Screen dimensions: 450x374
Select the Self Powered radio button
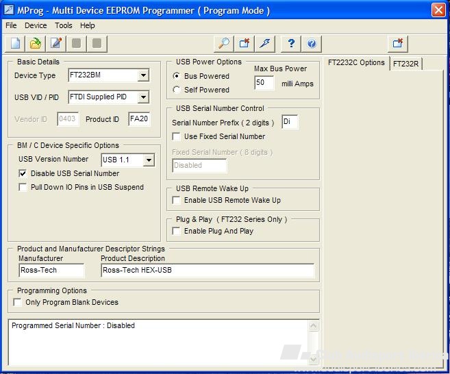pyautogui.click(x=177, y=90)
